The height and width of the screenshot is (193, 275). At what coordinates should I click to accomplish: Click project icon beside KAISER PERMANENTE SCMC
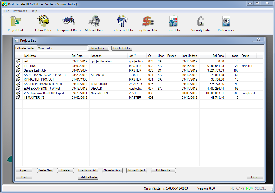[x=18, y=84]
